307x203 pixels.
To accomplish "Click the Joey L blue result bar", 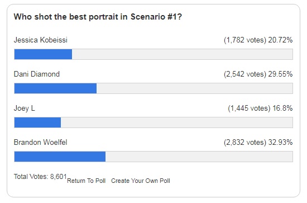I will click(x=37, y=122).
